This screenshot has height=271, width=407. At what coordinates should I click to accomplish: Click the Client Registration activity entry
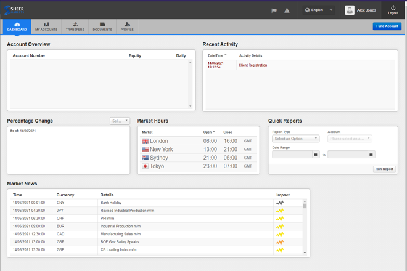click(x=253, y=65)
